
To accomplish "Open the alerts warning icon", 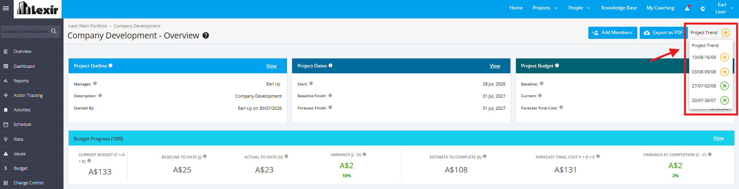I will coord(687,8).
